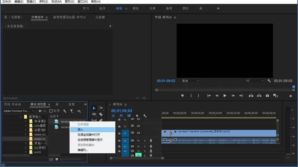This screenshot has height=167, width=298.
Task: Click the Add Marker button in Program monitor
Action: 182,96
